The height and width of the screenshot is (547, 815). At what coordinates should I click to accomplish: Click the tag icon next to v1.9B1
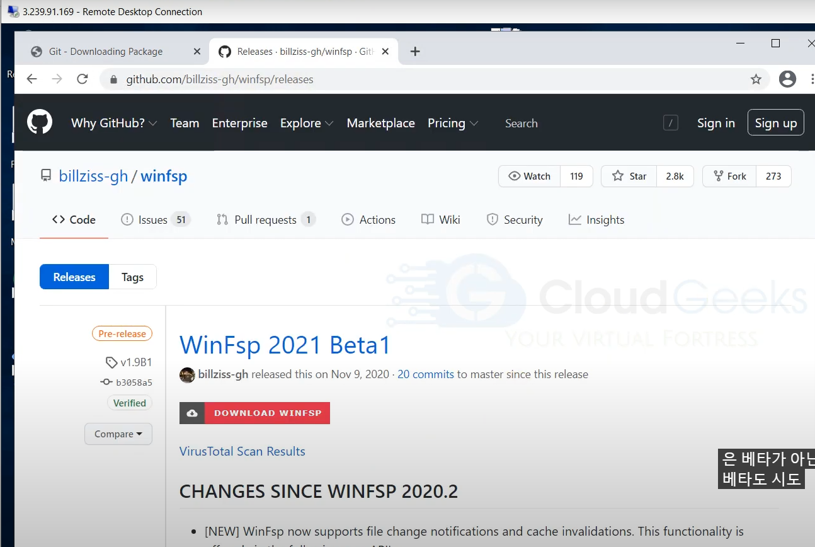coord(111,362)
